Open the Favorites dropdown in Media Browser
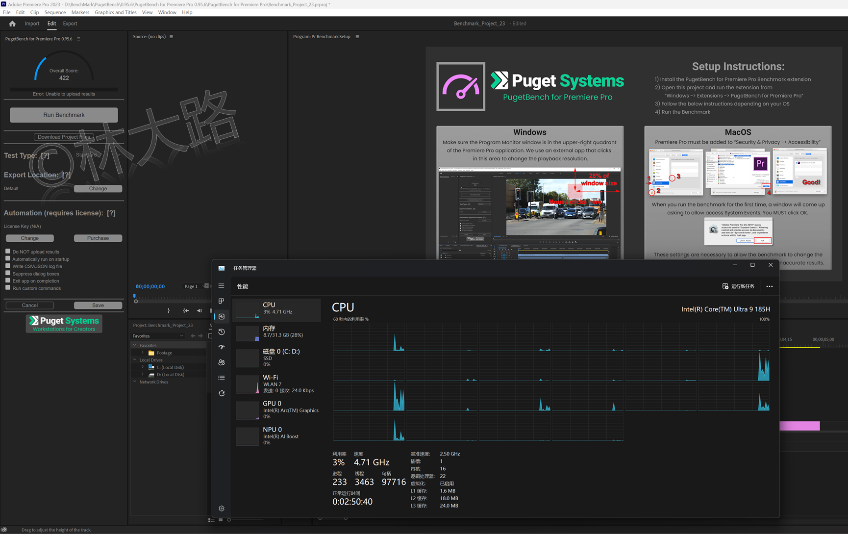The image size is (848, 534). (158, 336)
